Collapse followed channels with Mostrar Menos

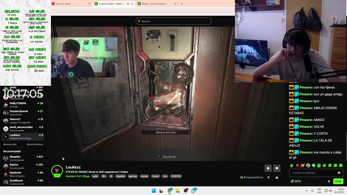point(35,144)
